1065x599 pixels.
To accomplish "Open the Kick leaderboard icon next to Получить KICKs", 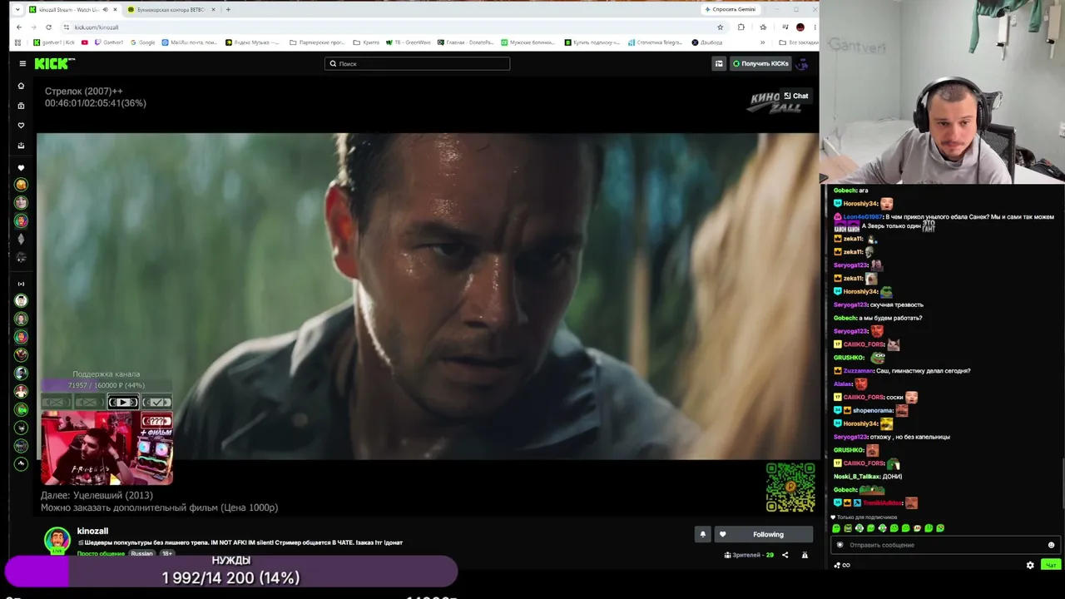I will point(719,63).
